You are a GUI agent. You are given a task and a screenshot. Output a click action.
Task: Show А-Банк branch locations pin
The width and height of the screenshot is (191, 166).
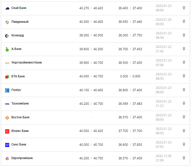(x=184, y=49)
